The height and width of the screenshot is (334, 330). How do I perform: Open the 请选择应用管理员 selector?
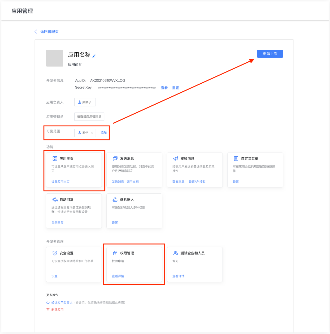(89, 117)
